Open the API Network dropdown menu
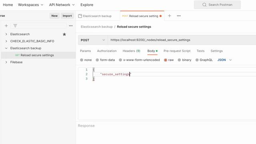This screenshot has width=256, height=144. coord(62,5)
